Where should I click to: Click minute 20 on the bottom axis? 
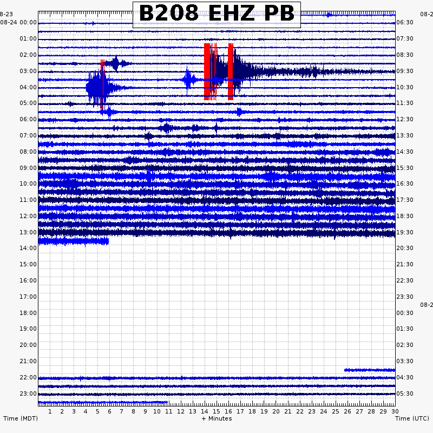(x=276, y=411)
